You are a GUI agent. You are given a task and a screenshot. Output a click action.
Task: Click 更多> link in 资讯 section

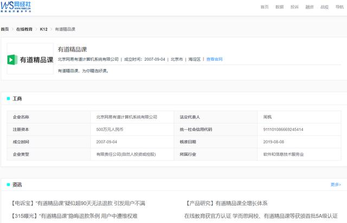[x=336, y=184]
